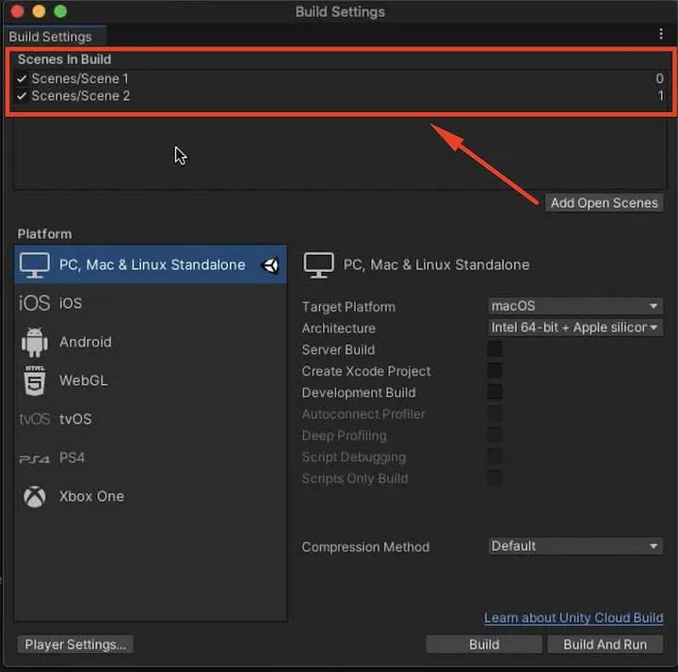678x672 pixels.
Task: Open Player Settings
Action: [75, 645]
